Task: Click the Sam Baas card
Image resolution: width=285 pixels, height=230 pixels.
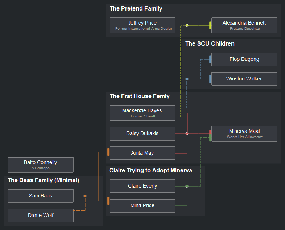Action: [41, 196]
